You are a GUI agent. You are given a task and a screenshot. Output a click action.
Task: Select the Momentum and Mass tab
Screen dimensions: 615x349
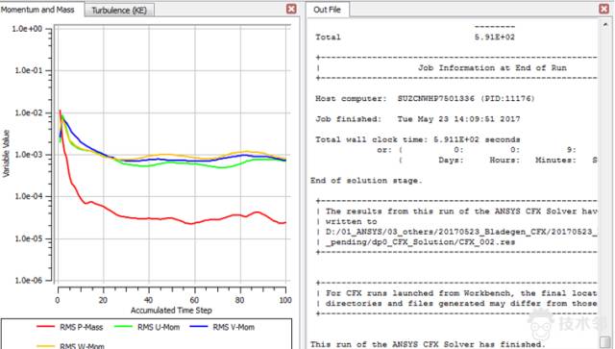point(37,10)
